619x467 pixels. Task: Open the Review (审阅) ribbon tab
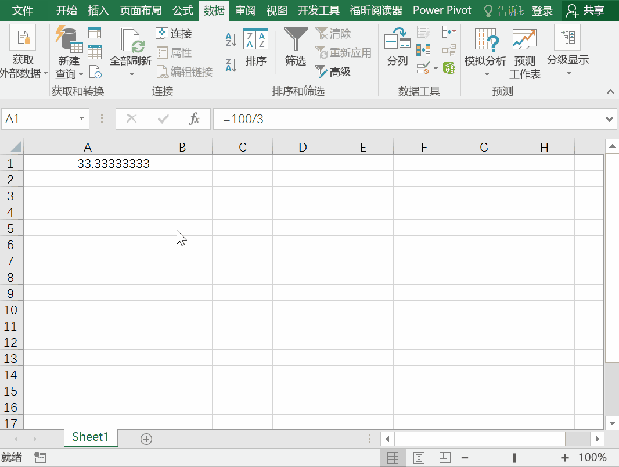(x=246, y=10)
